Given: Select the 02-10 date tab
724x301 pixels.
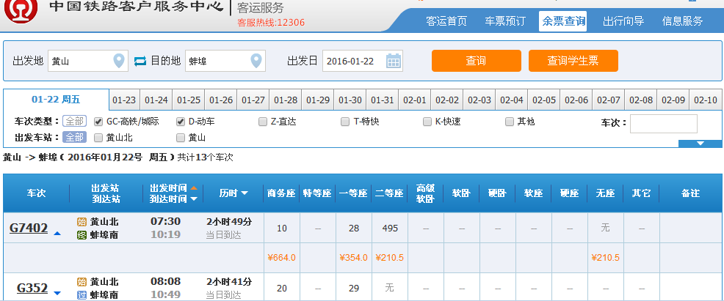Looking at the screenshot, I should [706, 100].
